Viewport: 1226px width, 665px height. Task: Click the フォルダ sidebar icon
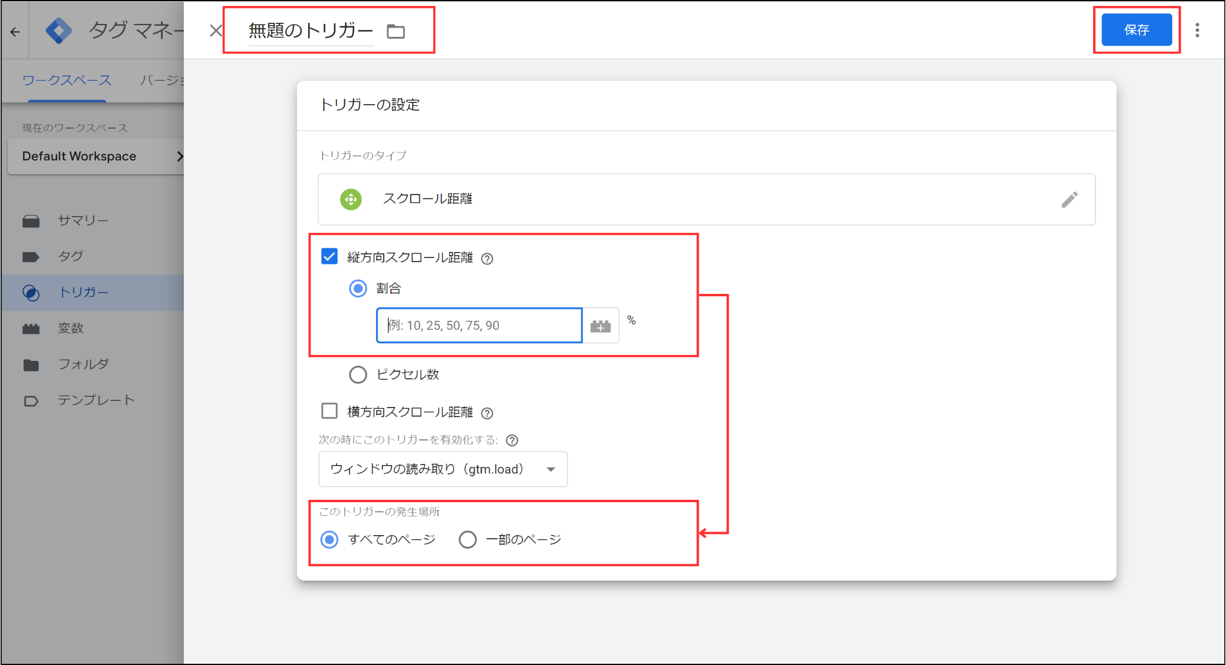pyautogui.click(x=31, y=365)
